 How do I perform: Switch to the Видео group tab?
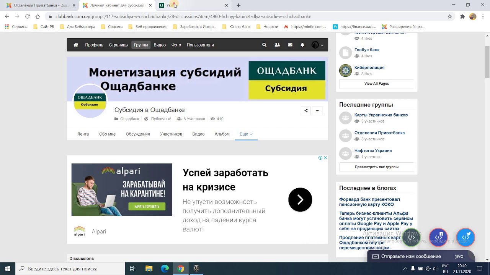[198, 134]
